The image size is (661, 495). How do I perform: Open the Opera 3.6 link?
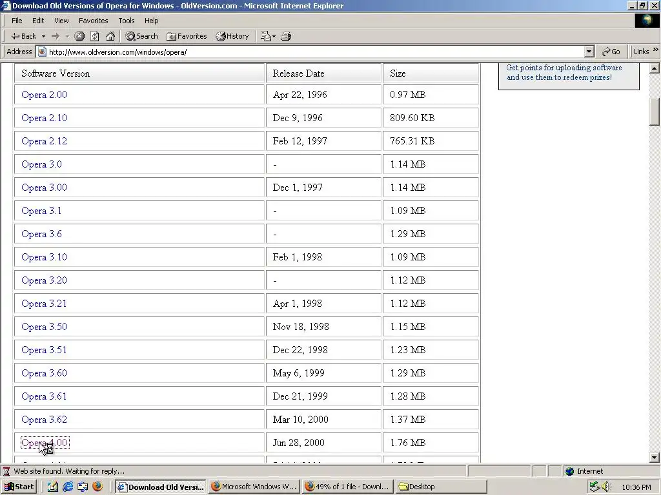(41, 233)
